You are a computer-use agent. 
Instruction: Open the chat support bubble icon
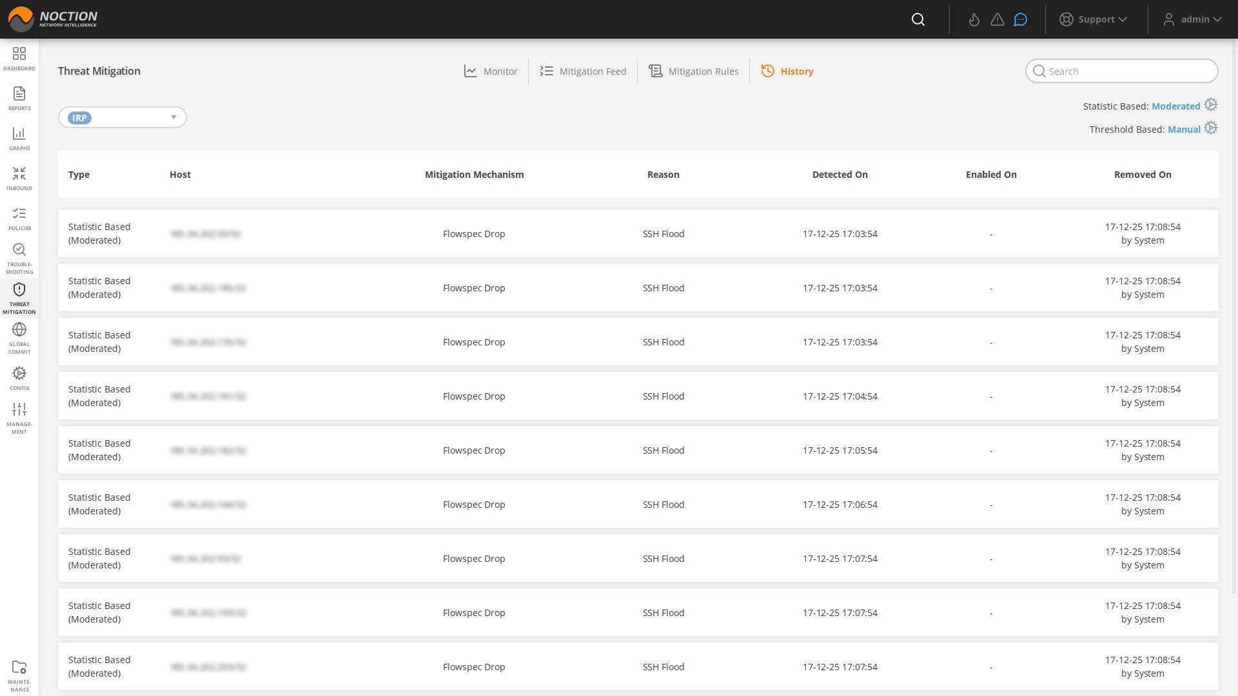point(1020,19)
